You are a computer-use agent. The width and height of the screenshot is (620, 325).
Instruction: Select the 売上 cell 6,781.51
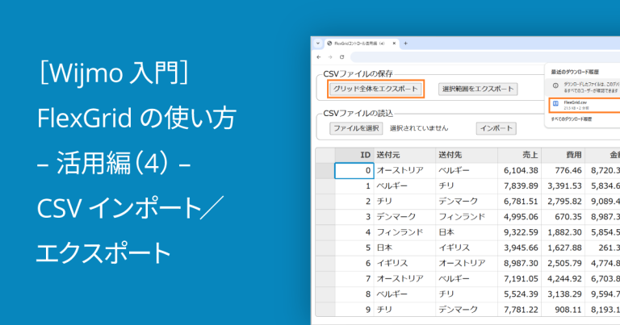[520, 202]
